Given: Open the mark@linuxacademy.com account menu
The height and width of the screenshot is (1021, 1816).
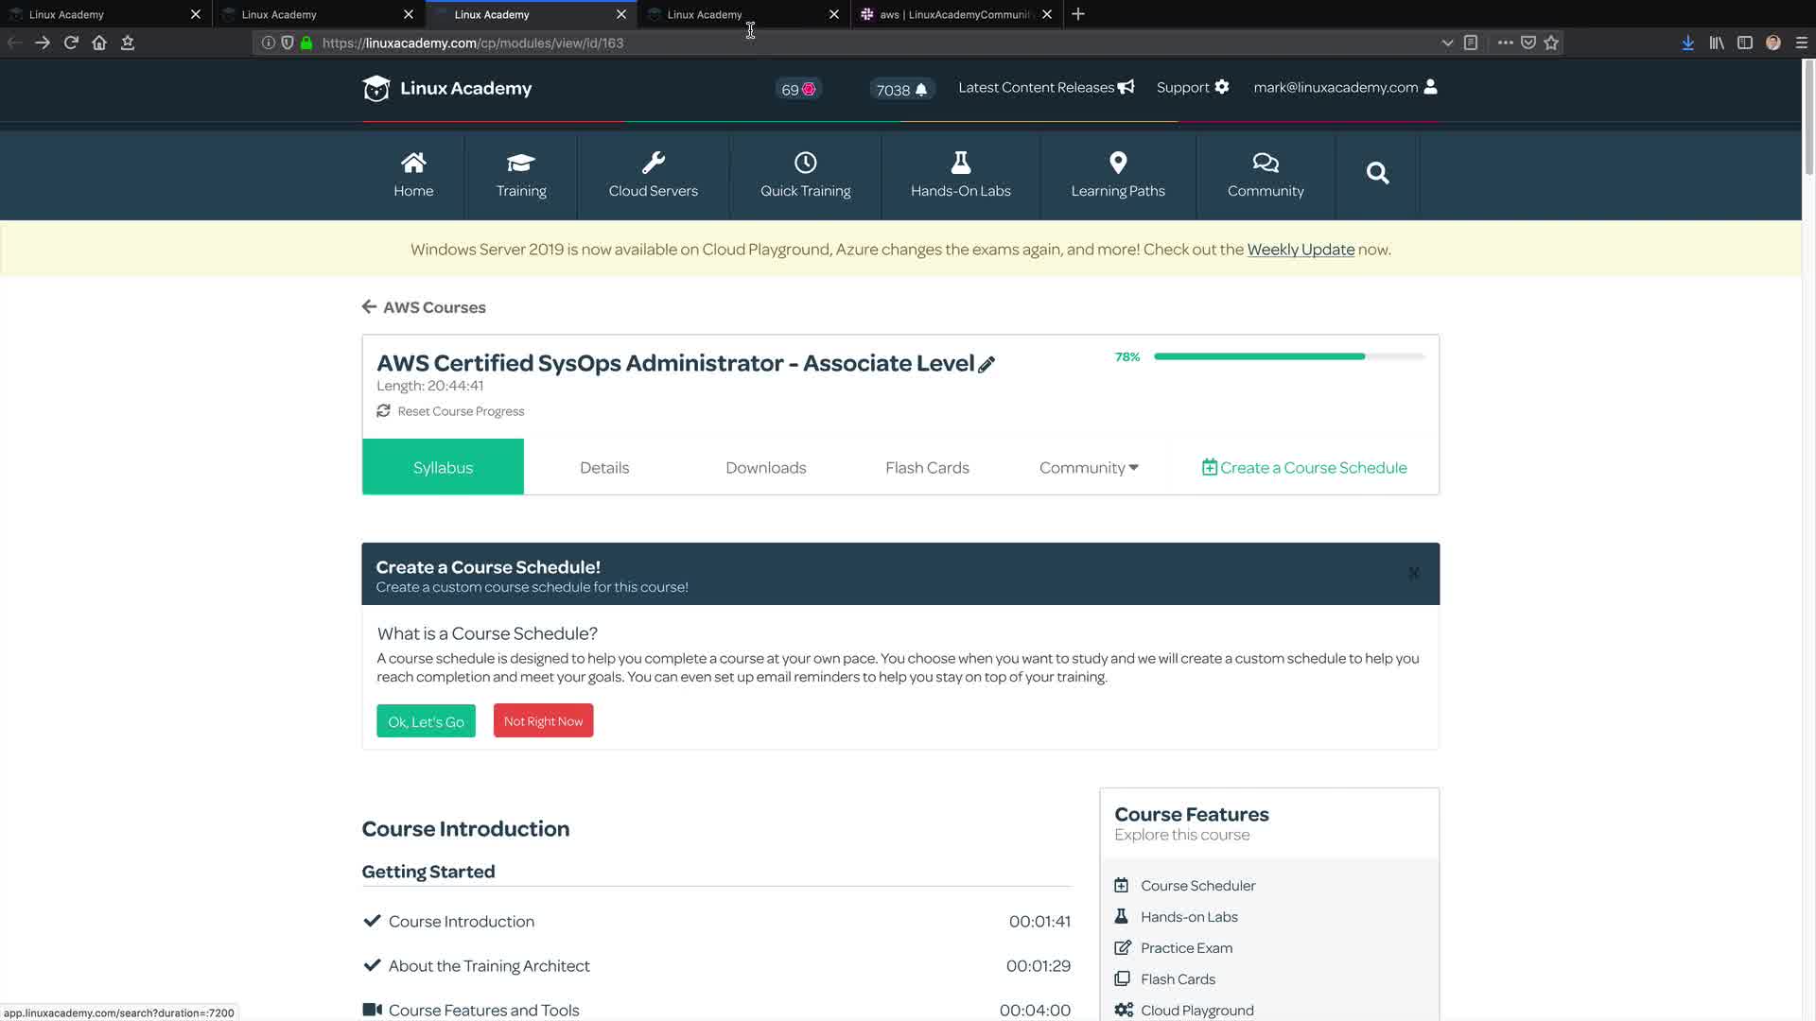Looking at the screenshot, I should (x=1344, y=87).
